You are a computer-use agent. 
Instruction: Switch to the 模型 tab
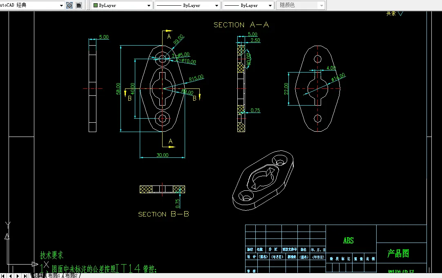tap(38, 276)
